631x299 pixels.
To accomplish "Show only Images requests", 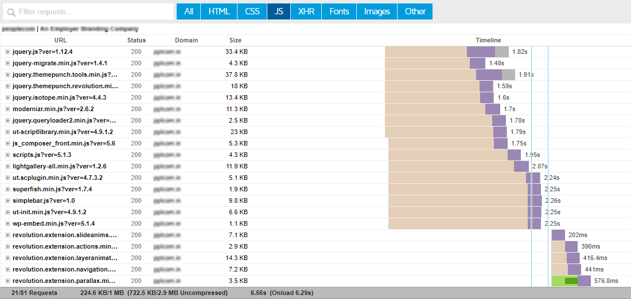I will point(377,11).
